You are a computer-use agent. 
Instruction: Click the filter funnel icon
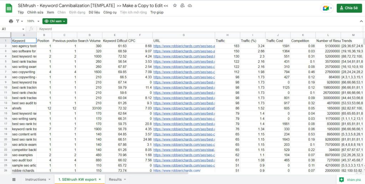click(x=18, y=21)
